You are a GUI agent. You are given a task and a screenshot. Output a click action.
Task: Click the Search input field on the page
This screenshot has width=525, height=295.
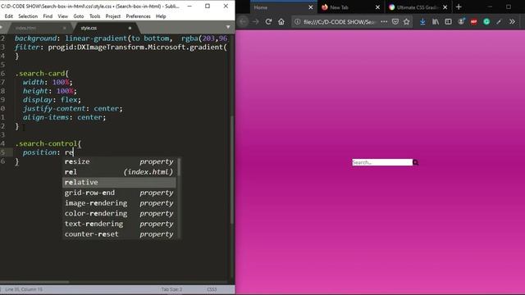click(382, 162)
